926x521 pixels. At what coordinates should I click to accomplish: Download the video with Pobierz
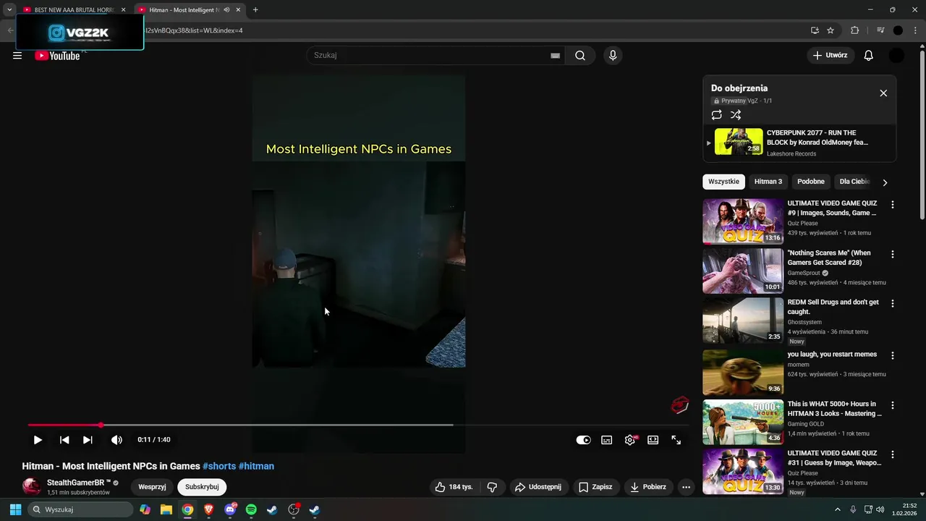648,487
